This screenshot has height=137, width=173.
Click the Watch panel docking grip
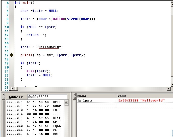pyautogui.click(x=75, y=116)
